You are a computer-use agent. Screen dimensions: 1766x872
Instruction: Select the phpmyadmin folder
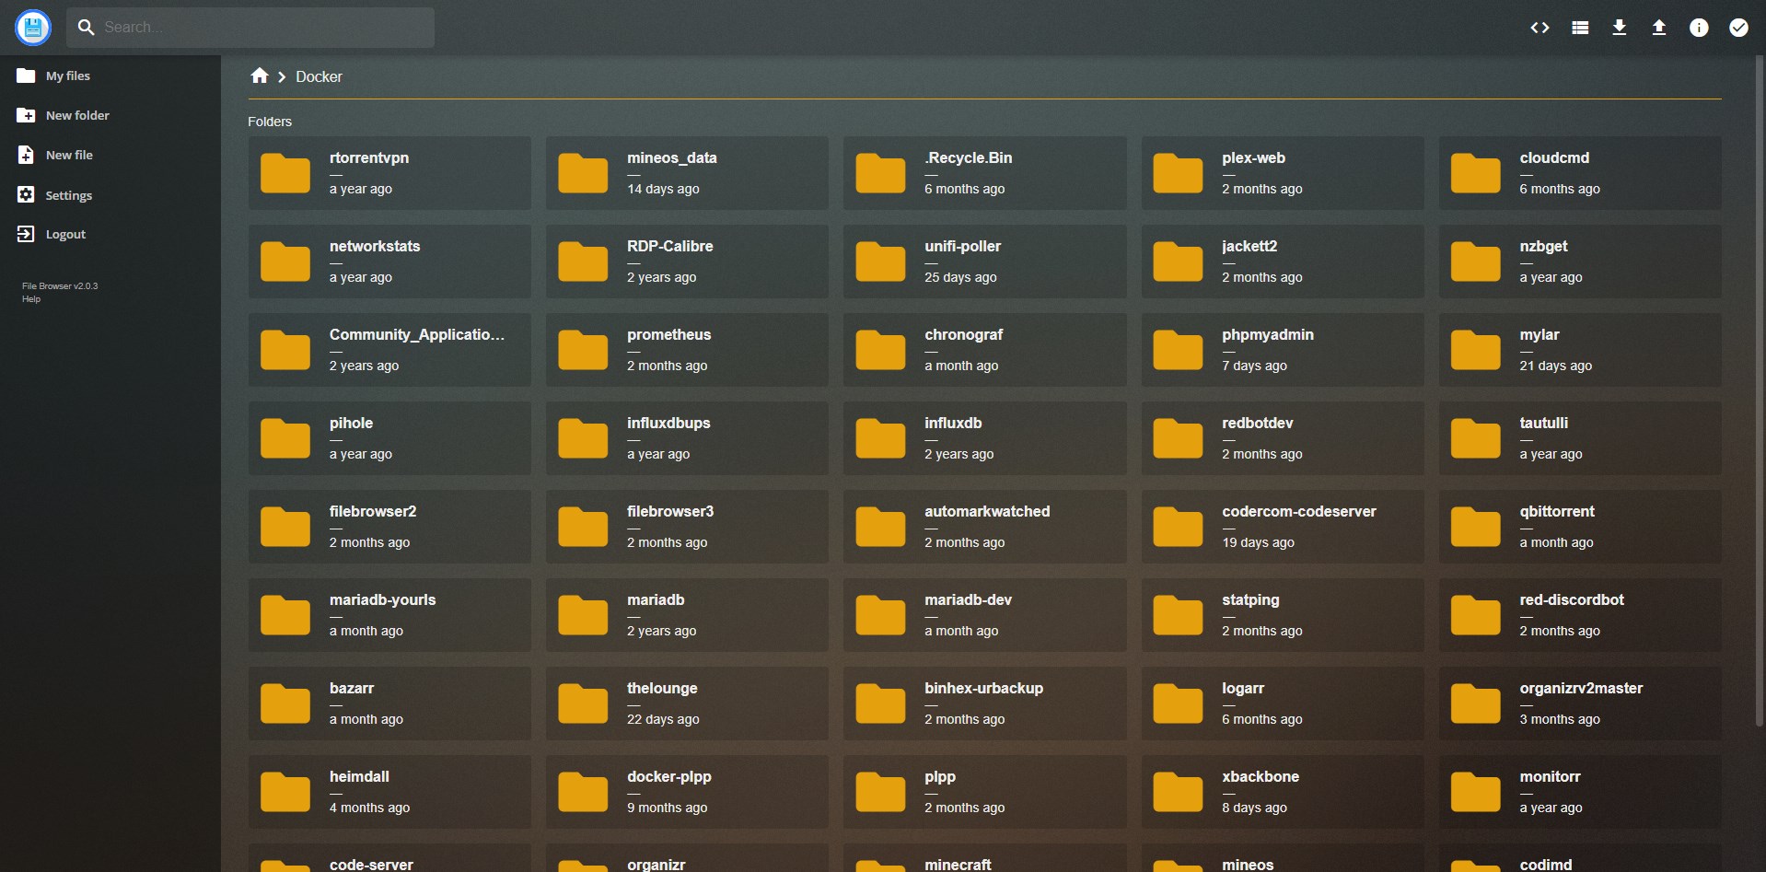[1282, 350]
